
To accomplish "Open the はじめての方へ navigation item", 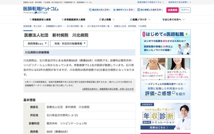I will click(x=173, y=19).
